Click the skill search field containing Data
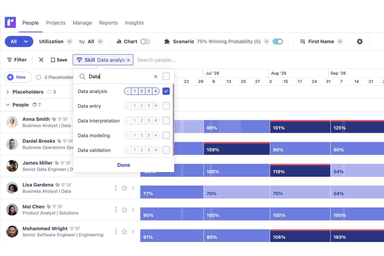 119,77
